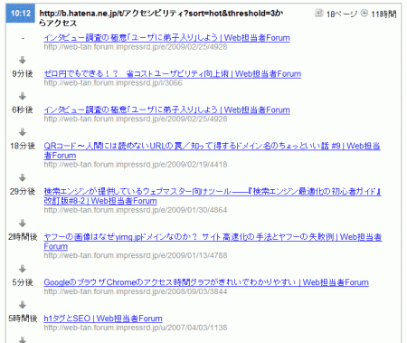
Task: Select the '2時間後' interval label
Action: pos(23,237)
